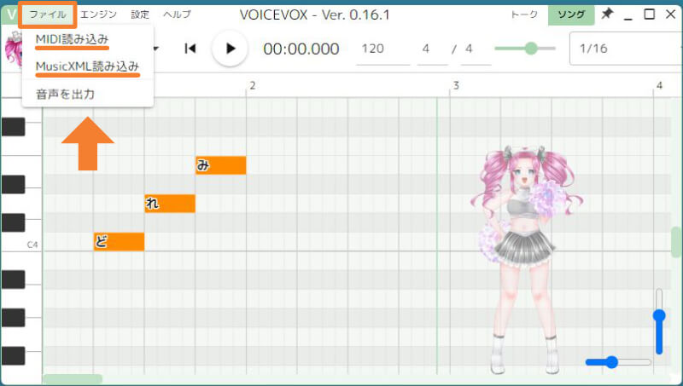683x386 pixels.
Task: Click the horizontal scrollbar thumb
Action: point(73,379)
